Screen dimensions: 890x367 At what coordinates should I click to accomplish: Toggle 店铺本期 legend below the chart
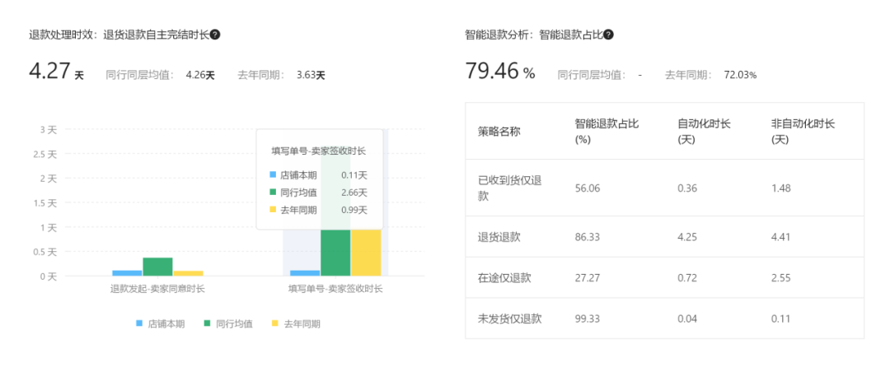161,324
